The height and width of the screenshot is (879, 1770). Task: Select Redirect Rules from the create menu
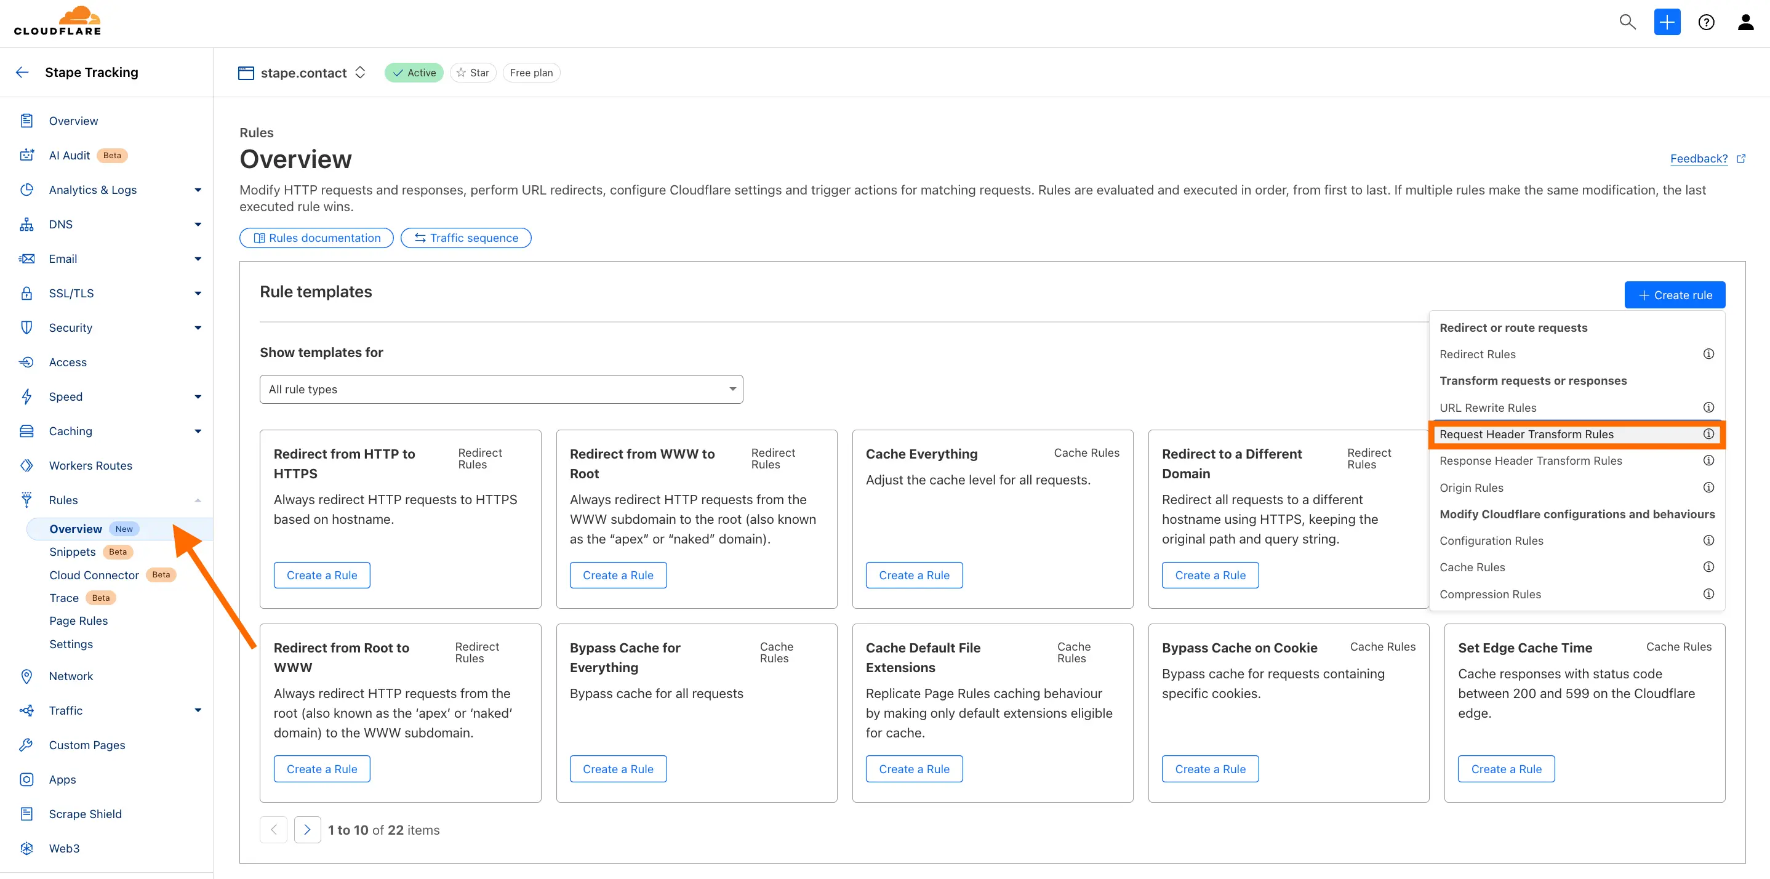[1477, 354]
